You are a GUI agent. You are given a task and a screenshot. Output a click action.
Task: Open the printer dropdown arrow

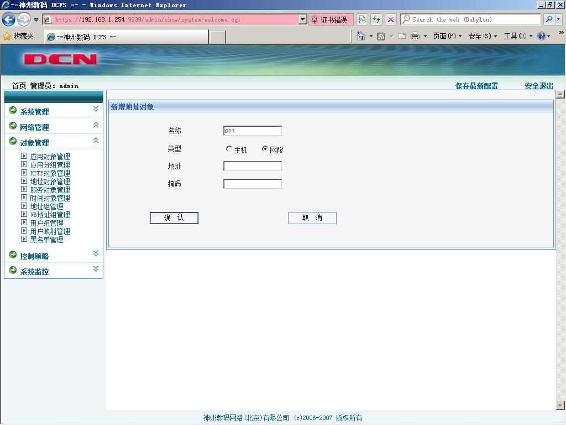click(x=425, y=36)
